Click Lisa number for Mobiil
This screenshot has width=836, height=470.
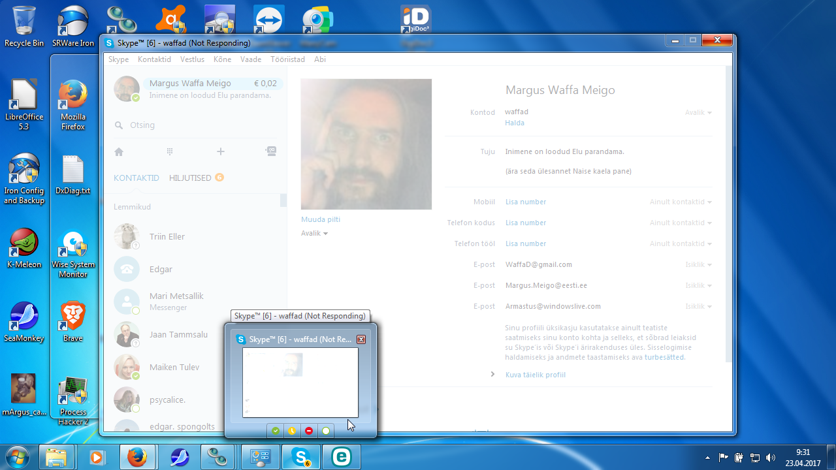pyautogui.click(x=526, y=202)
